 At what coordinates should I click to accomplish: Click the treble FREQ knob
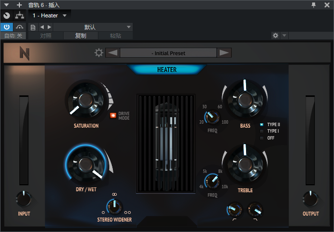(212, 181)
